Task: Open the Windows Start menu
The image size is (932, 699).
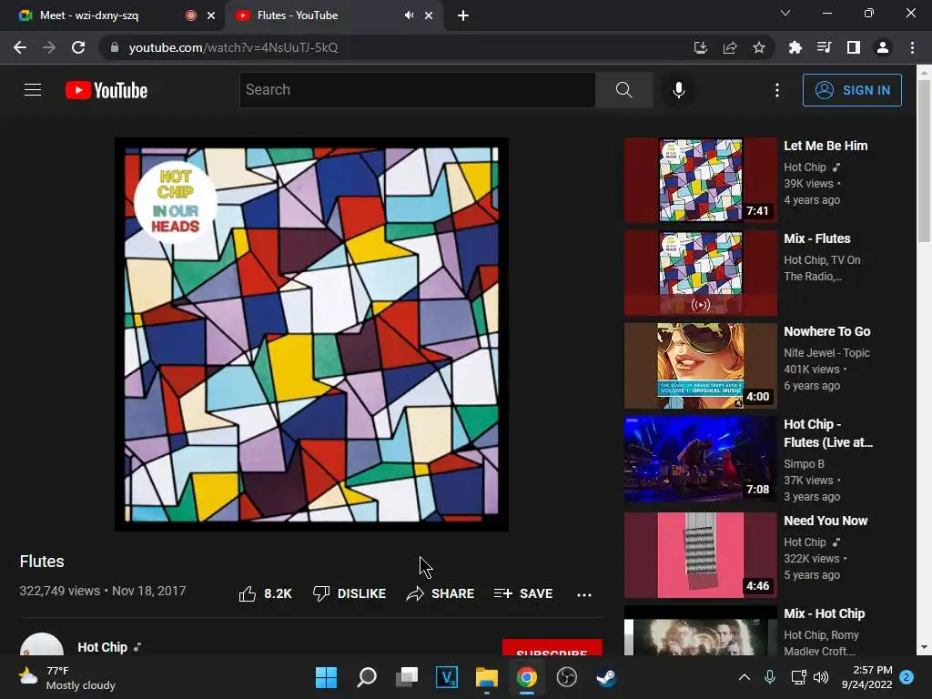Action: coord(326,677)
